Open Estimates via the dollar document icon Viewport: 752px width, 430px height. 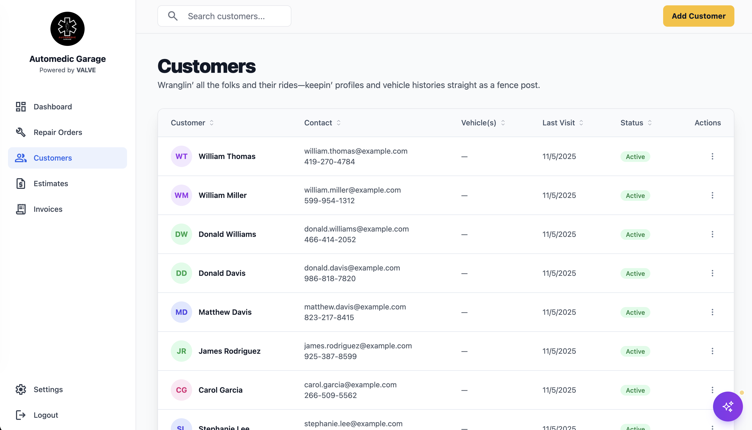[x=20, y=184]
